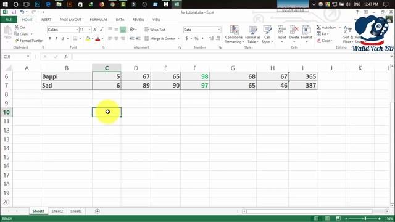Switch to the INSERT ribbon tab
The image size is (395, 222).
tap(46, 19)
